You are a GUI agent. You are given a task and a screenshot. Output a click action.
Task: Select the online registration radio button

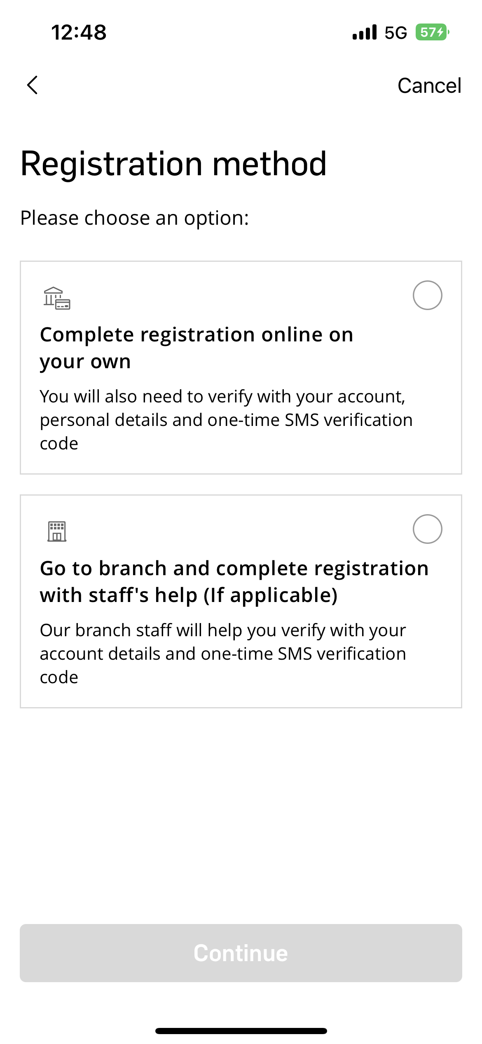[427, 295]
